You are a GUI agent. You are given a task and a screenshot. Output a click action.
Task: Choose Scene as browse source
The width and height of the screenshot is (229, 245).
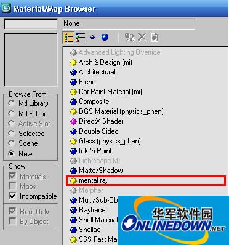click(11, 143)
